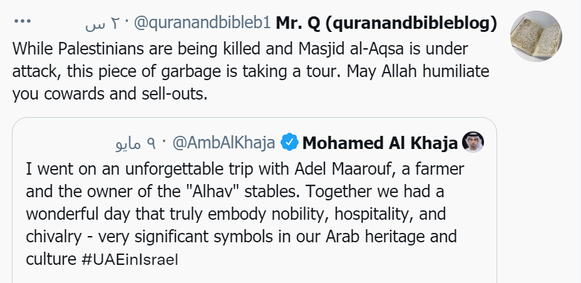Click the blue verified badge icon
Viewport: 581px width, 283px height.
point(289,143)
